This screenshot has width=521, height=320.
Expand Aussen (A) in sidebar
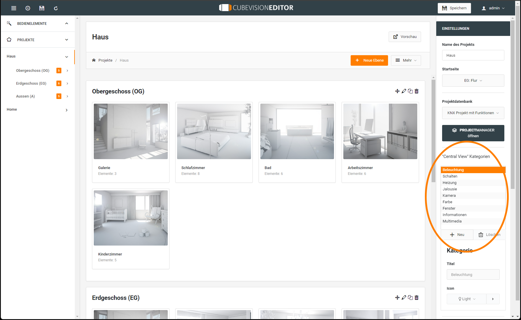coord(67,96)
